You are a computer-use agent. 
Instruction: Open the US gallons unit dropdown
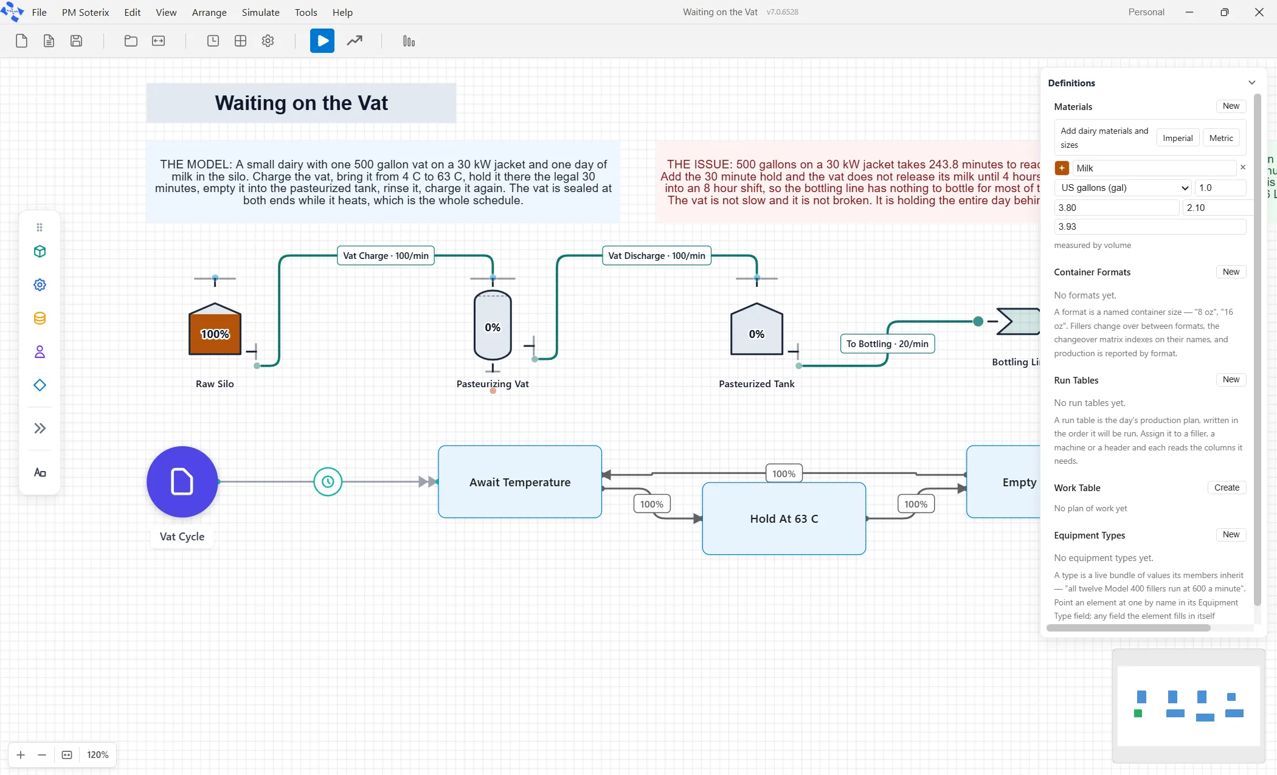pyautogui.click(x=1123, y=188)
